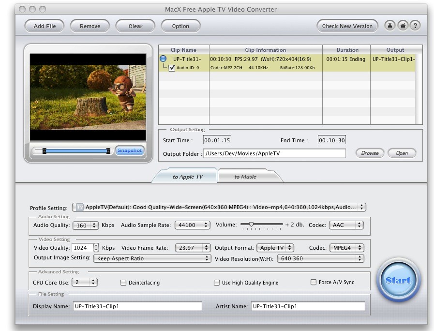434x331 pixels.
Task: Click the preview trim end handle
Action: point(108,151)
